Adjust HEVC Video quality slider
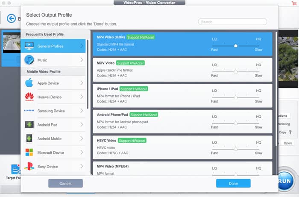Screen dimensions: 299x197 [x=235, y=149]
